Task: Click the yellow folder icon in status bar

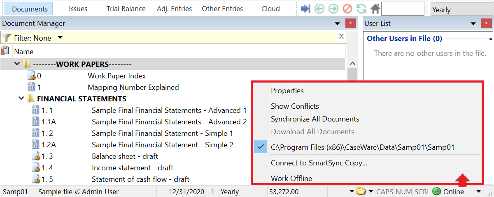Action: pyautogui.click(x=361, y=191)
